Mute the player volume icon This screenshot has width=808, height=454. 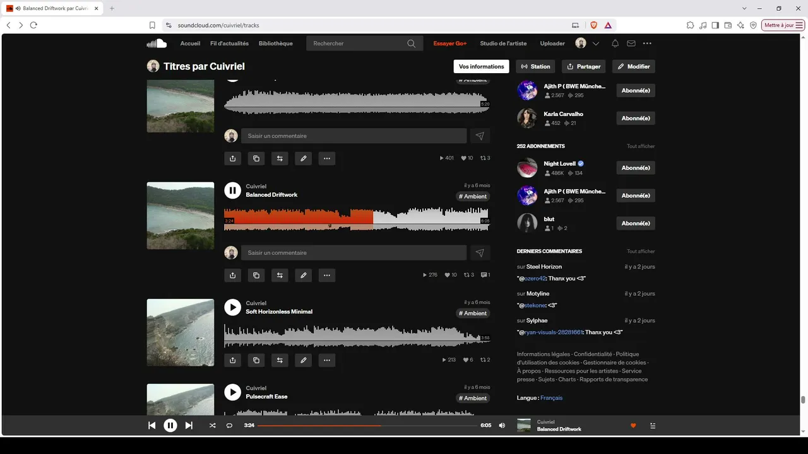coord(502,426)
